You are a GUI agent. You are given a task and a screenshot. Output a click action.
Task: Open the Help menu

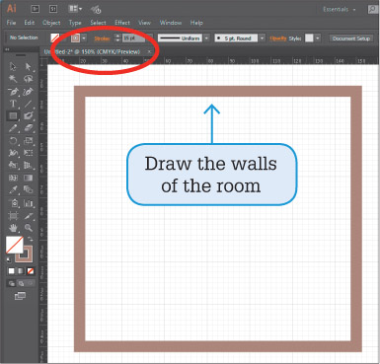(x=196, y=23)
